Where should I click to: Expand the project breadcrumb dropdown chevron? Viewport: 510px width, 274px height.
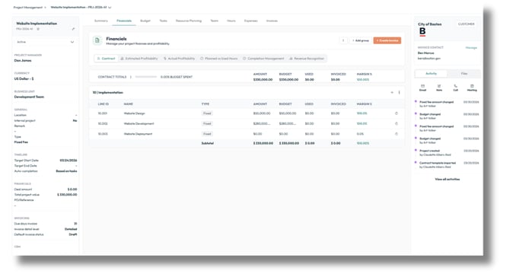point(110,7)
